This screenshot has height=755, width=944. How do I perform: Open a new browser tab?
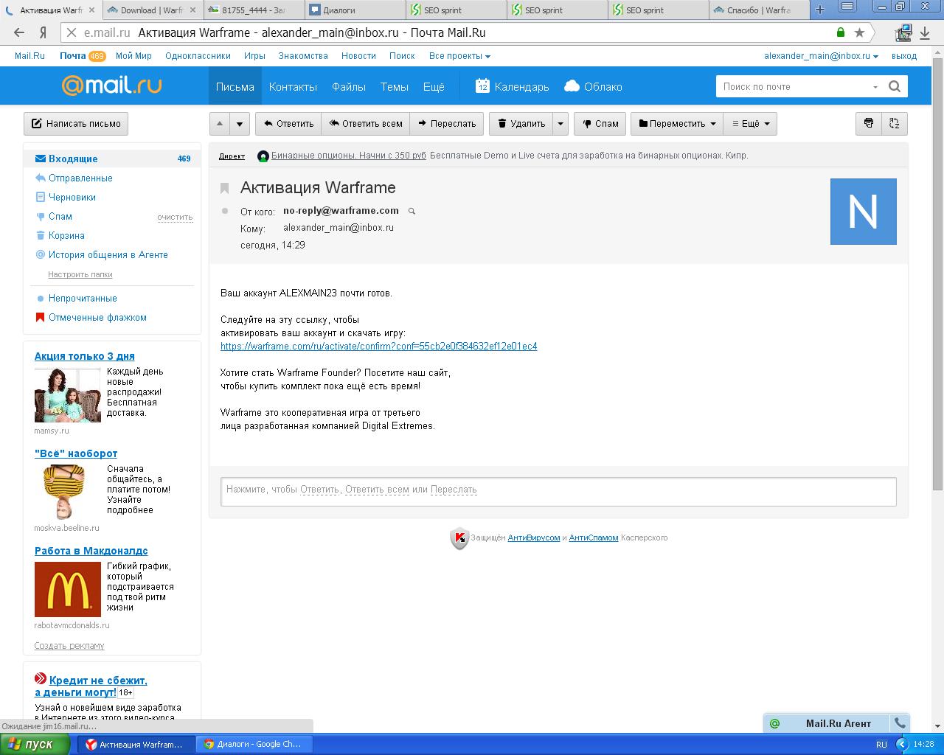819,10
